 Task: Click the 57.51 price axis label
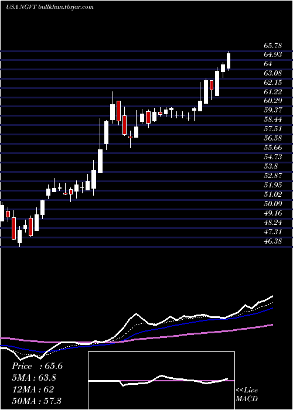click(x=273, y=129)
